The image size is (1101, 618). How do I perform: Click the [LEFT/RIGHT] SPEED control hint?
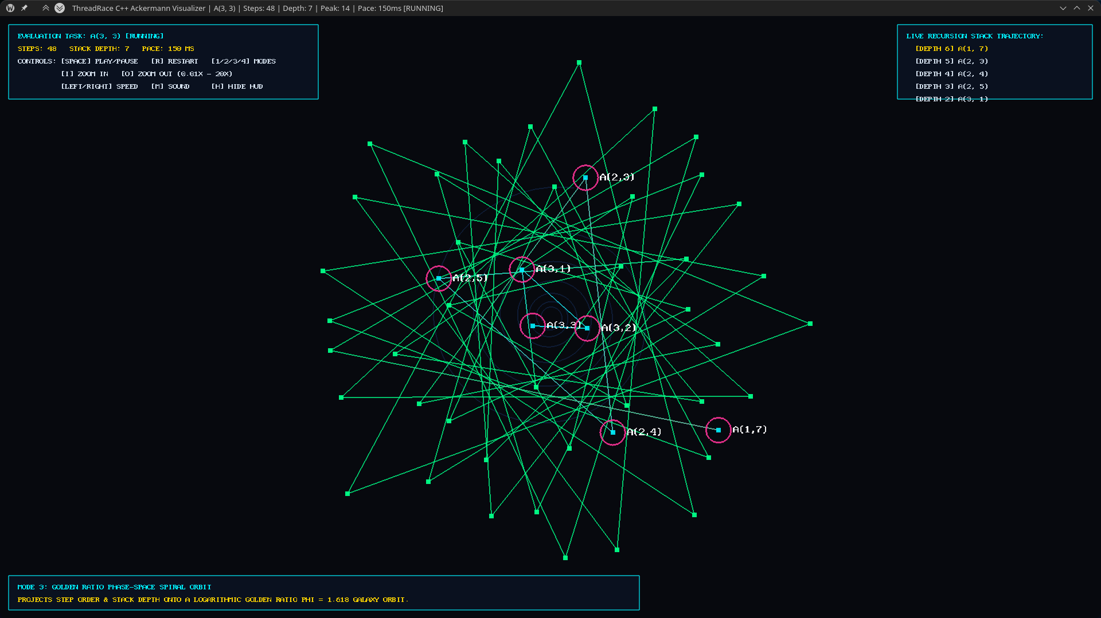99,86
